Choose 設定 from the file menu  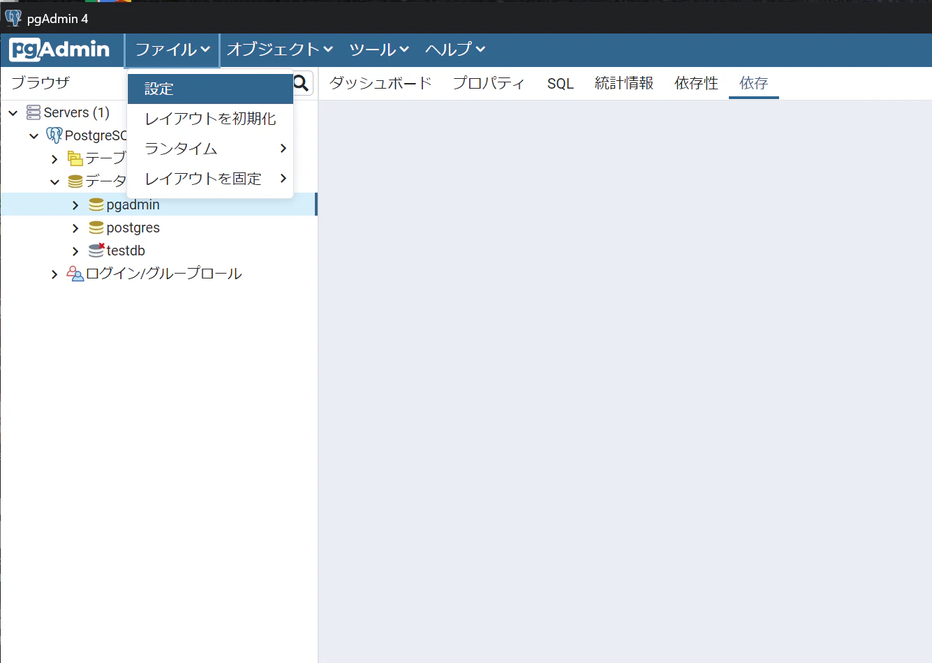pos(210,89)
